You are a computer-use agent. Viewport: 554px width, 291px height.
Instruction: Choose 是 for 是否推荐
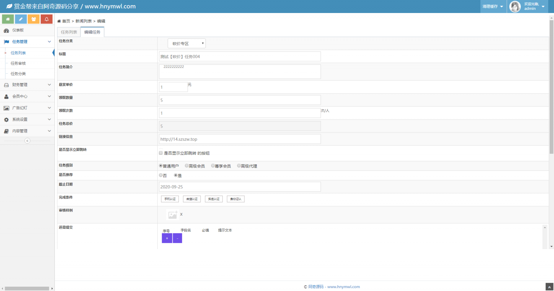pyautogui.click(x=176, y=175)
